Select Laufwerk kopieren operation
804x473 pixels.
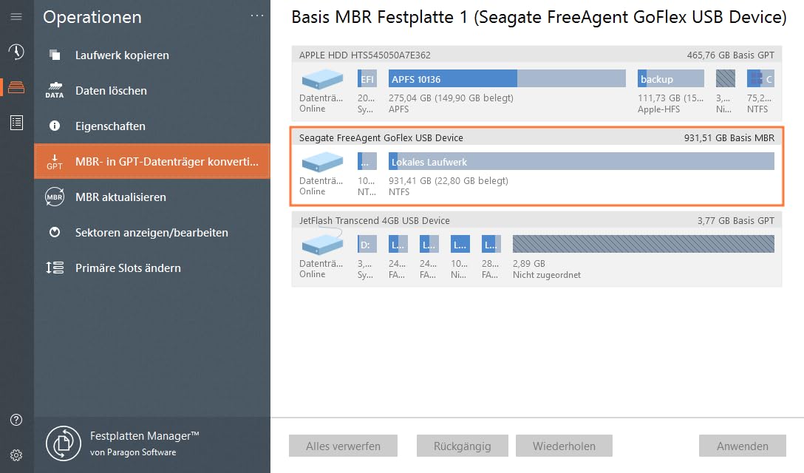(x=152, y=55)
